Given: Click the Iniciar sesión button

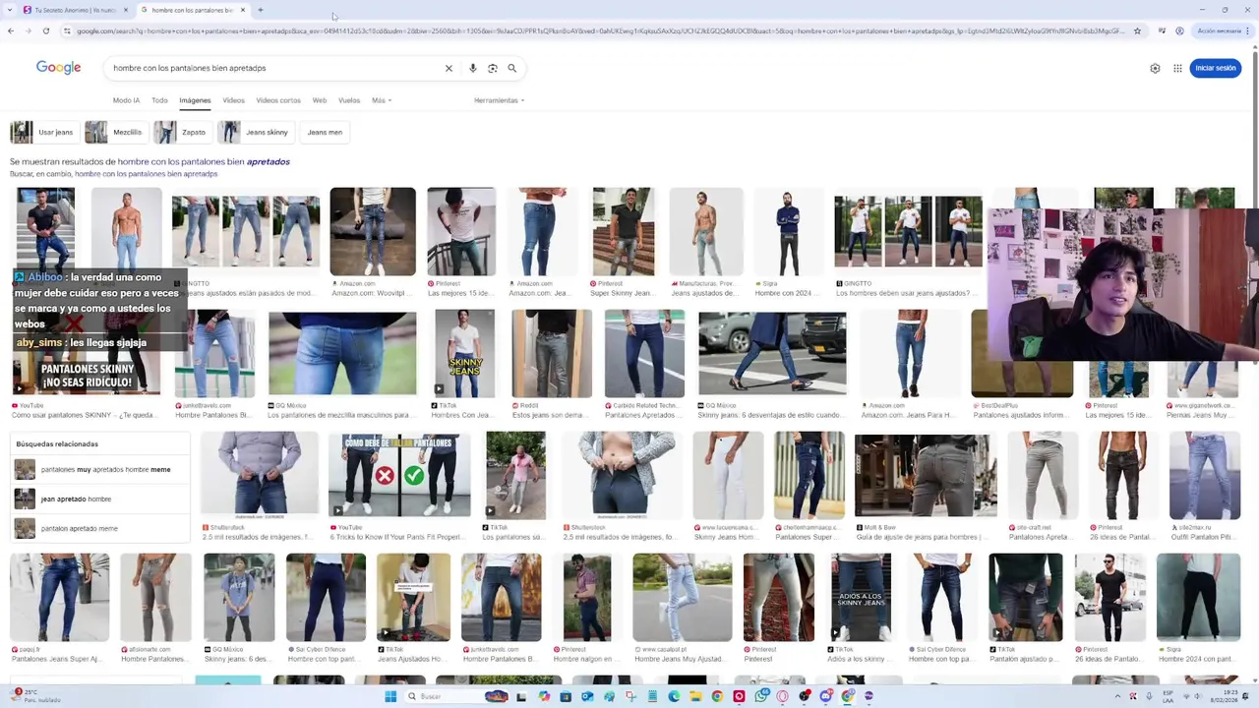Looking at the screenshot, I should [x=1216, y=68].
